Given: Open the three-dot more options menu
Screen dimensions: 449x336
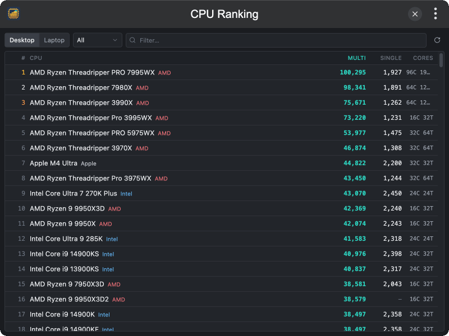Looking at the screenshot, I should (x=436, y=13).
